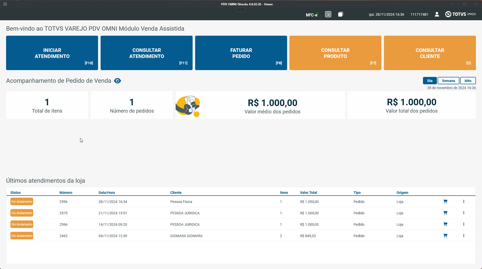Viewport: 482px width, 269px height.
Task: Click the NFC-e status indicator
Action: [x=312, y=15]
